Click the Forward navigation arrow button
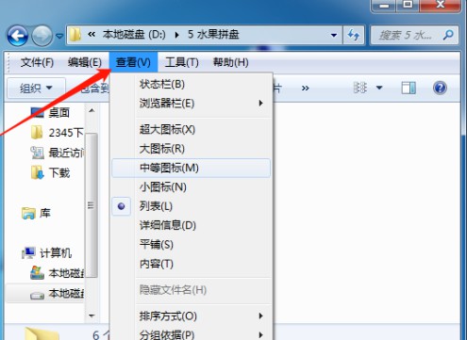This screenshot has width=467, height=340. (x=42, y=36)
